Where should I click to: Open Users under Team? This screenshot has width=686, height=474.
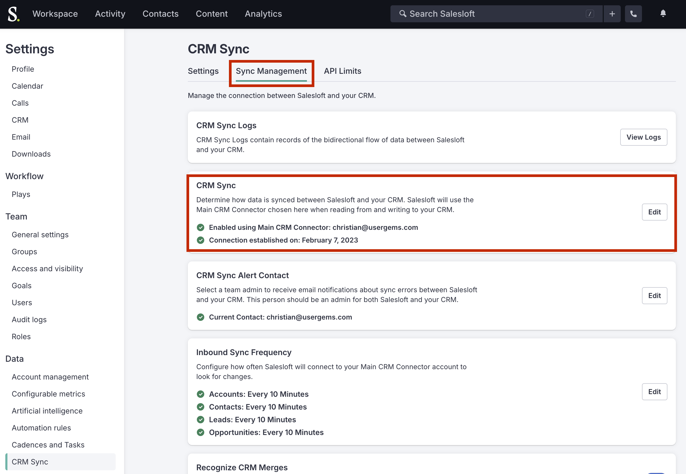pyautogui.click(x=22, y=303)
